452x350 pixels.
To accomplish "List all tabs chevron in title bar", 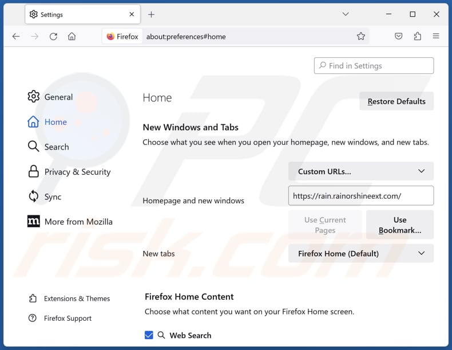I will [346, 14].
